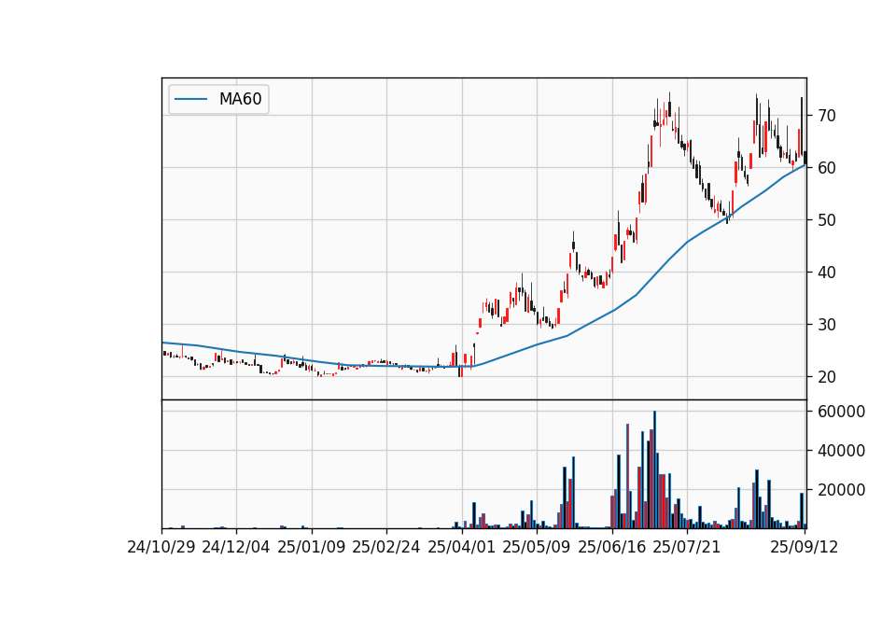Click the 25/05/09 date axis label
896x644 pixels.
[537, 547]
